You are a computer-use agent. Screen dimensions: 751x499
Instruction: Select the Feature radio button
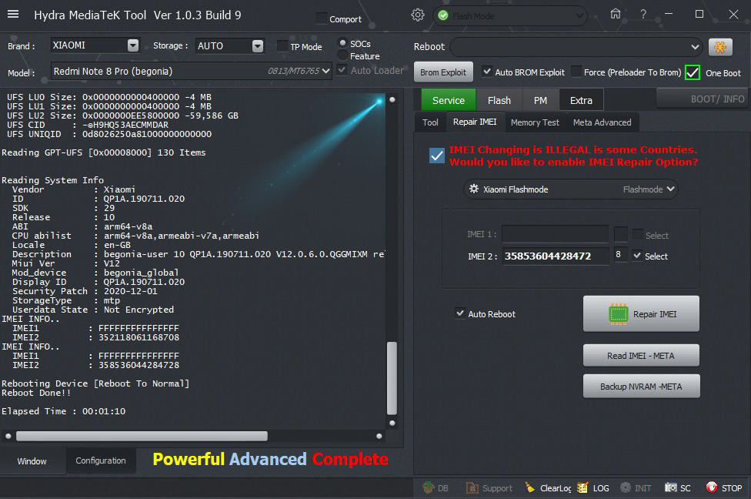(x=342, y=55)
